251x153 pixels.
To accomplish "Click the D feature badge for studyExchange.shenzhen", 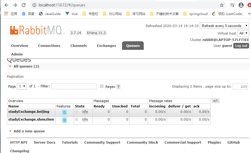I will coord(65,120).
